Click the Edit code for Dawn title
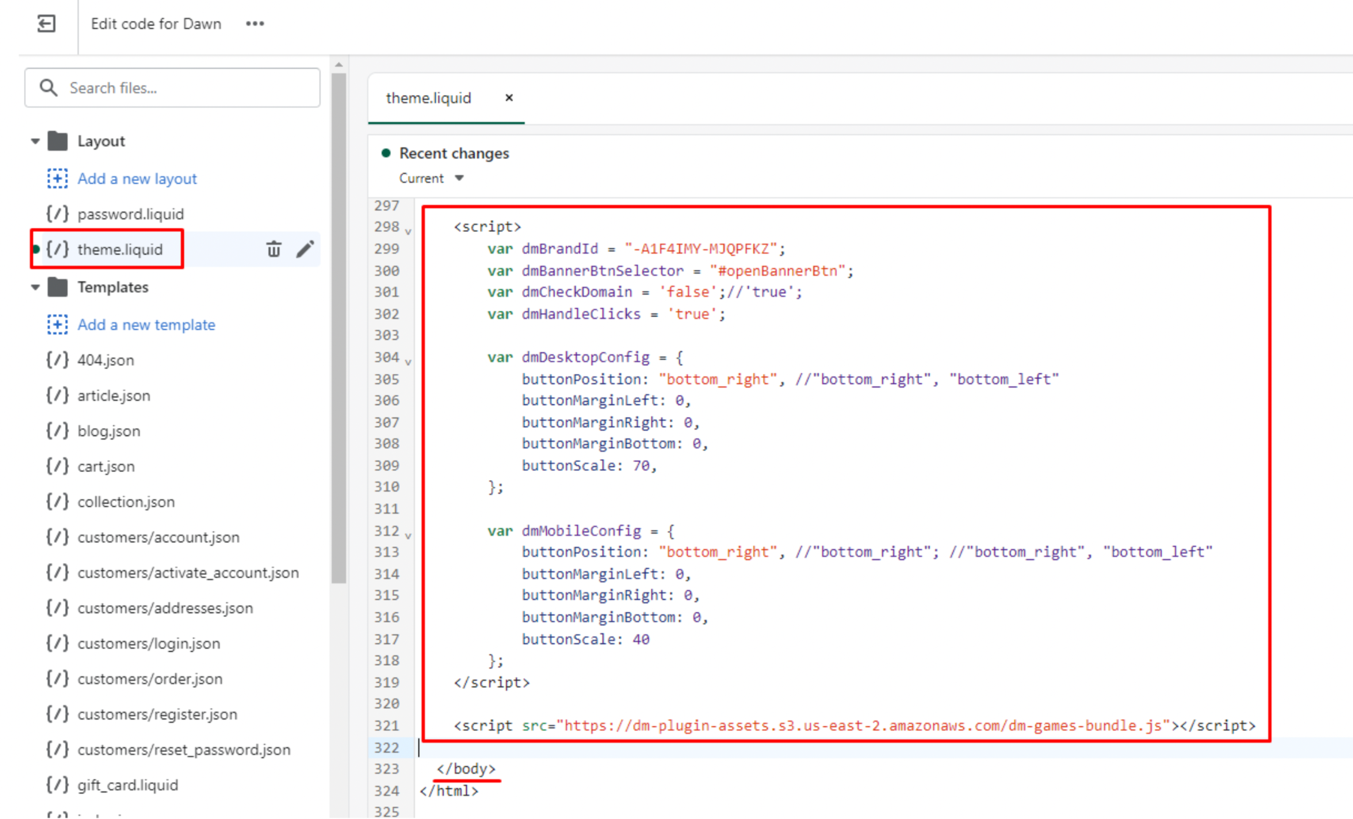 point(156,23)
